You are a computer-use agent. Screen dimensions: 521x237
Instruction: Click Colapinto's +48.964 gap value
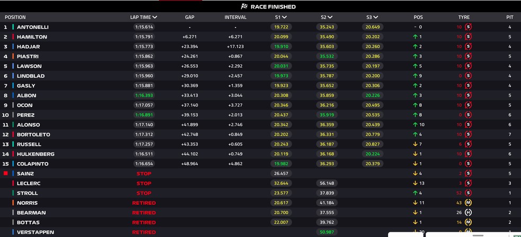coord(190,164)
